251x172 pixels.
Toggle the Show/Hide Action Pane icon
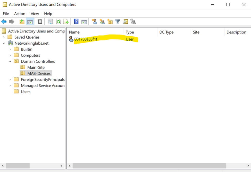(84, 22)
